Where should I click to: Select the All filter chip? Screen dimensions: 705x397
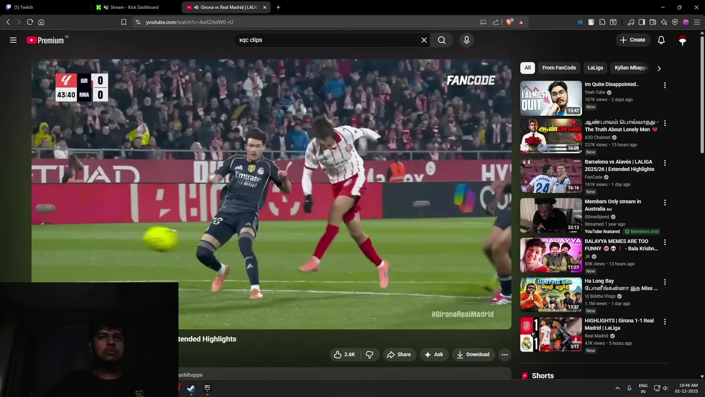(x=528, y=68)
